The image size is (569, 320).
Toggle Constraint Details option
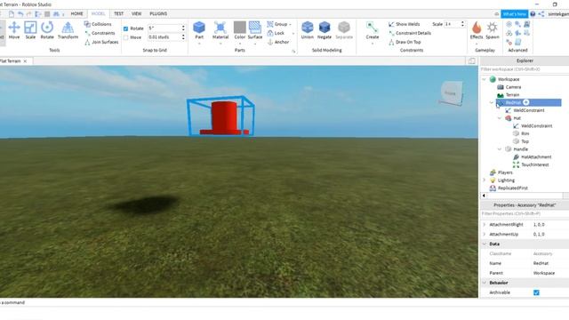point(410,33)
